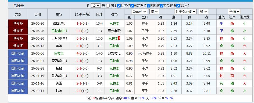Image resolution: width=254 pixels, height=103 pixels.
Task: Click the 进球数 column header
Action: pos(245,17)
